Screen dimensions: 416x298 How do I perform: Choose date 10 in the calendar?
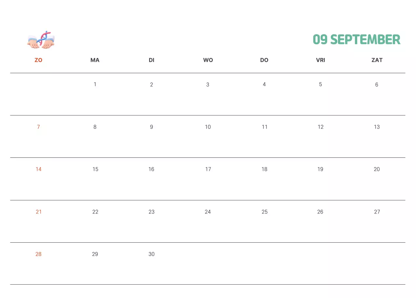208,127
